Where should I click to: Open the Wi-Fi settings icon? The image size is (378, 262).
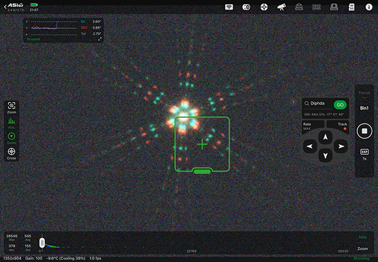point(230,7)
